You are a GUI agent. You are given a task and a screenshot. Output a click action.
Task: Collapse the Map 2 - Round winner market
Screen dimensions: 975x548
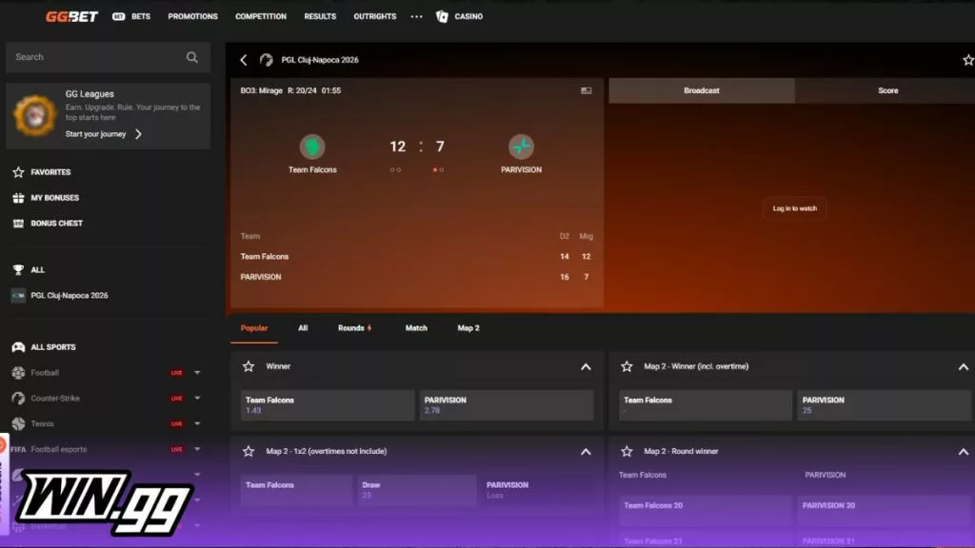964,452
